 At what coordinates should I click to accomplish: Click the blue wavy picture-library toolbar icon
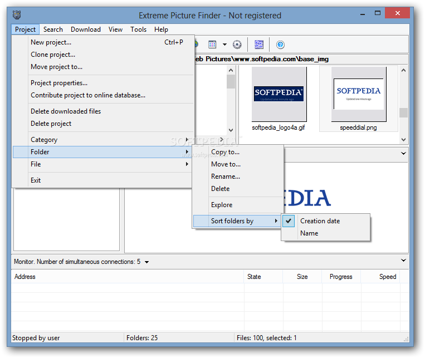pyautogui.click(x=259, y=45)
